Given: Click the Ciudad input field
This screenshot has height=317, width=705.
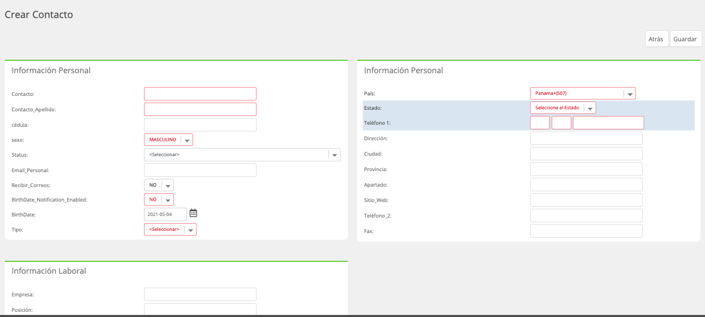Looking at the screenshot, I should click(x=586, y=154).
